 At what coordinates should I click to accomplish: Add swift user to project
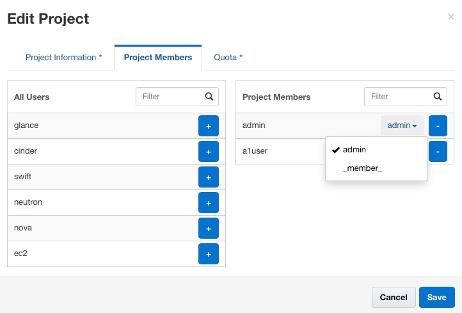pyautogui.click(x=209, y=177)
